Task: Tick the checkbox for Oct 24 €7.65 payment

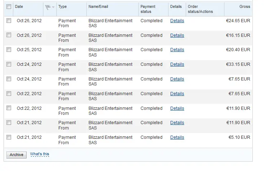Action: click(9, 79)
